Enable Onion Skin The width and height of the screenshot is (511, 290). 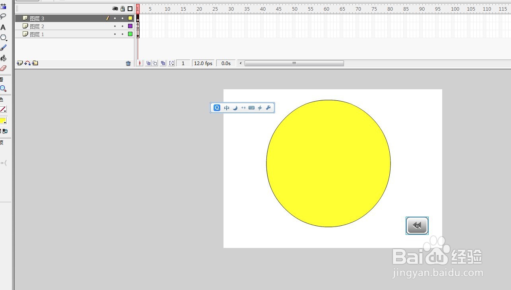pos(148,63)
